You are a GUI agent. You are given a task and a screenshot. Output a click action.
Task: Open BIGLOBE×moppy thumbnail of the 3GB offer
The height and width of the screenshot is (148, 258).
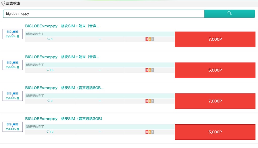[13, 127]
